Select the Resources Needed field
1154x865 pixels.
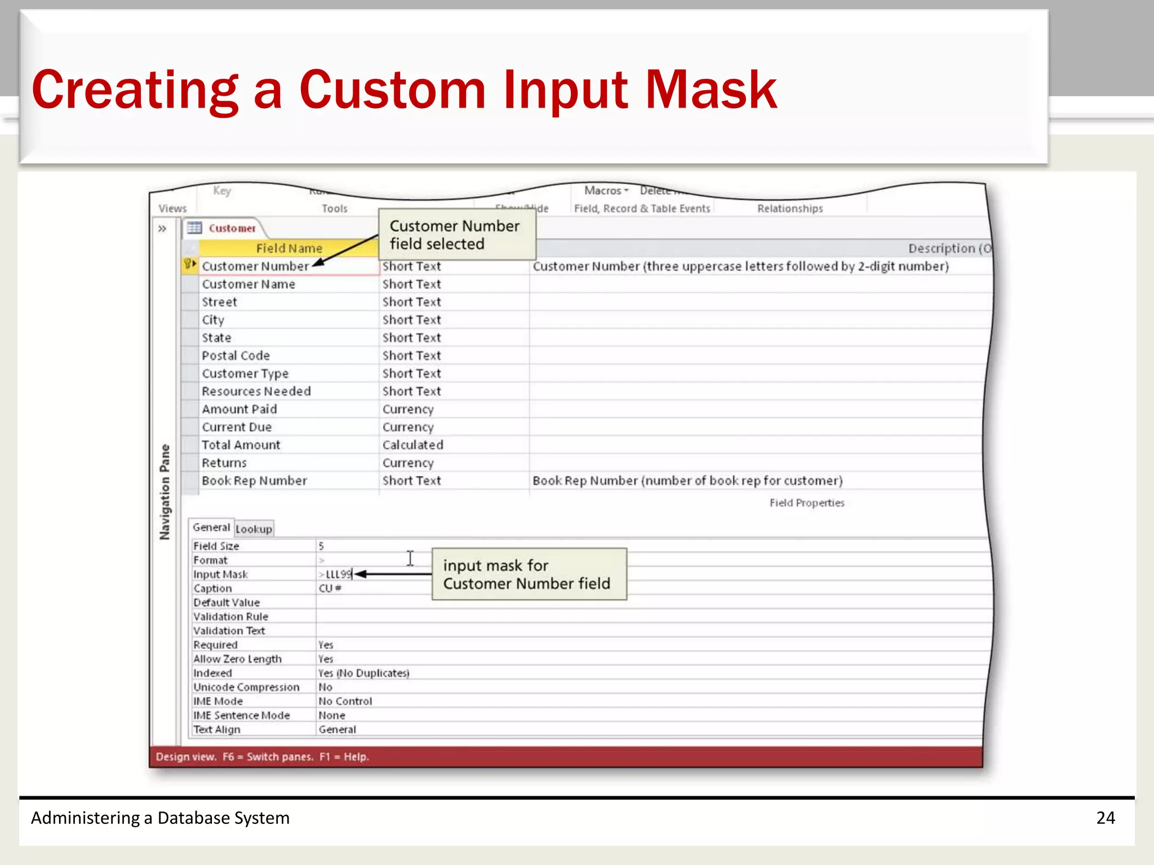click(x=289, y=391)
